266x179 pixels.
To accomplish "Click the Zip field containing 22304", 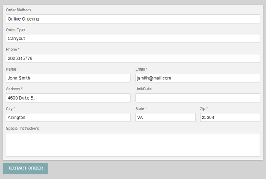I will [x=229, y=118].
